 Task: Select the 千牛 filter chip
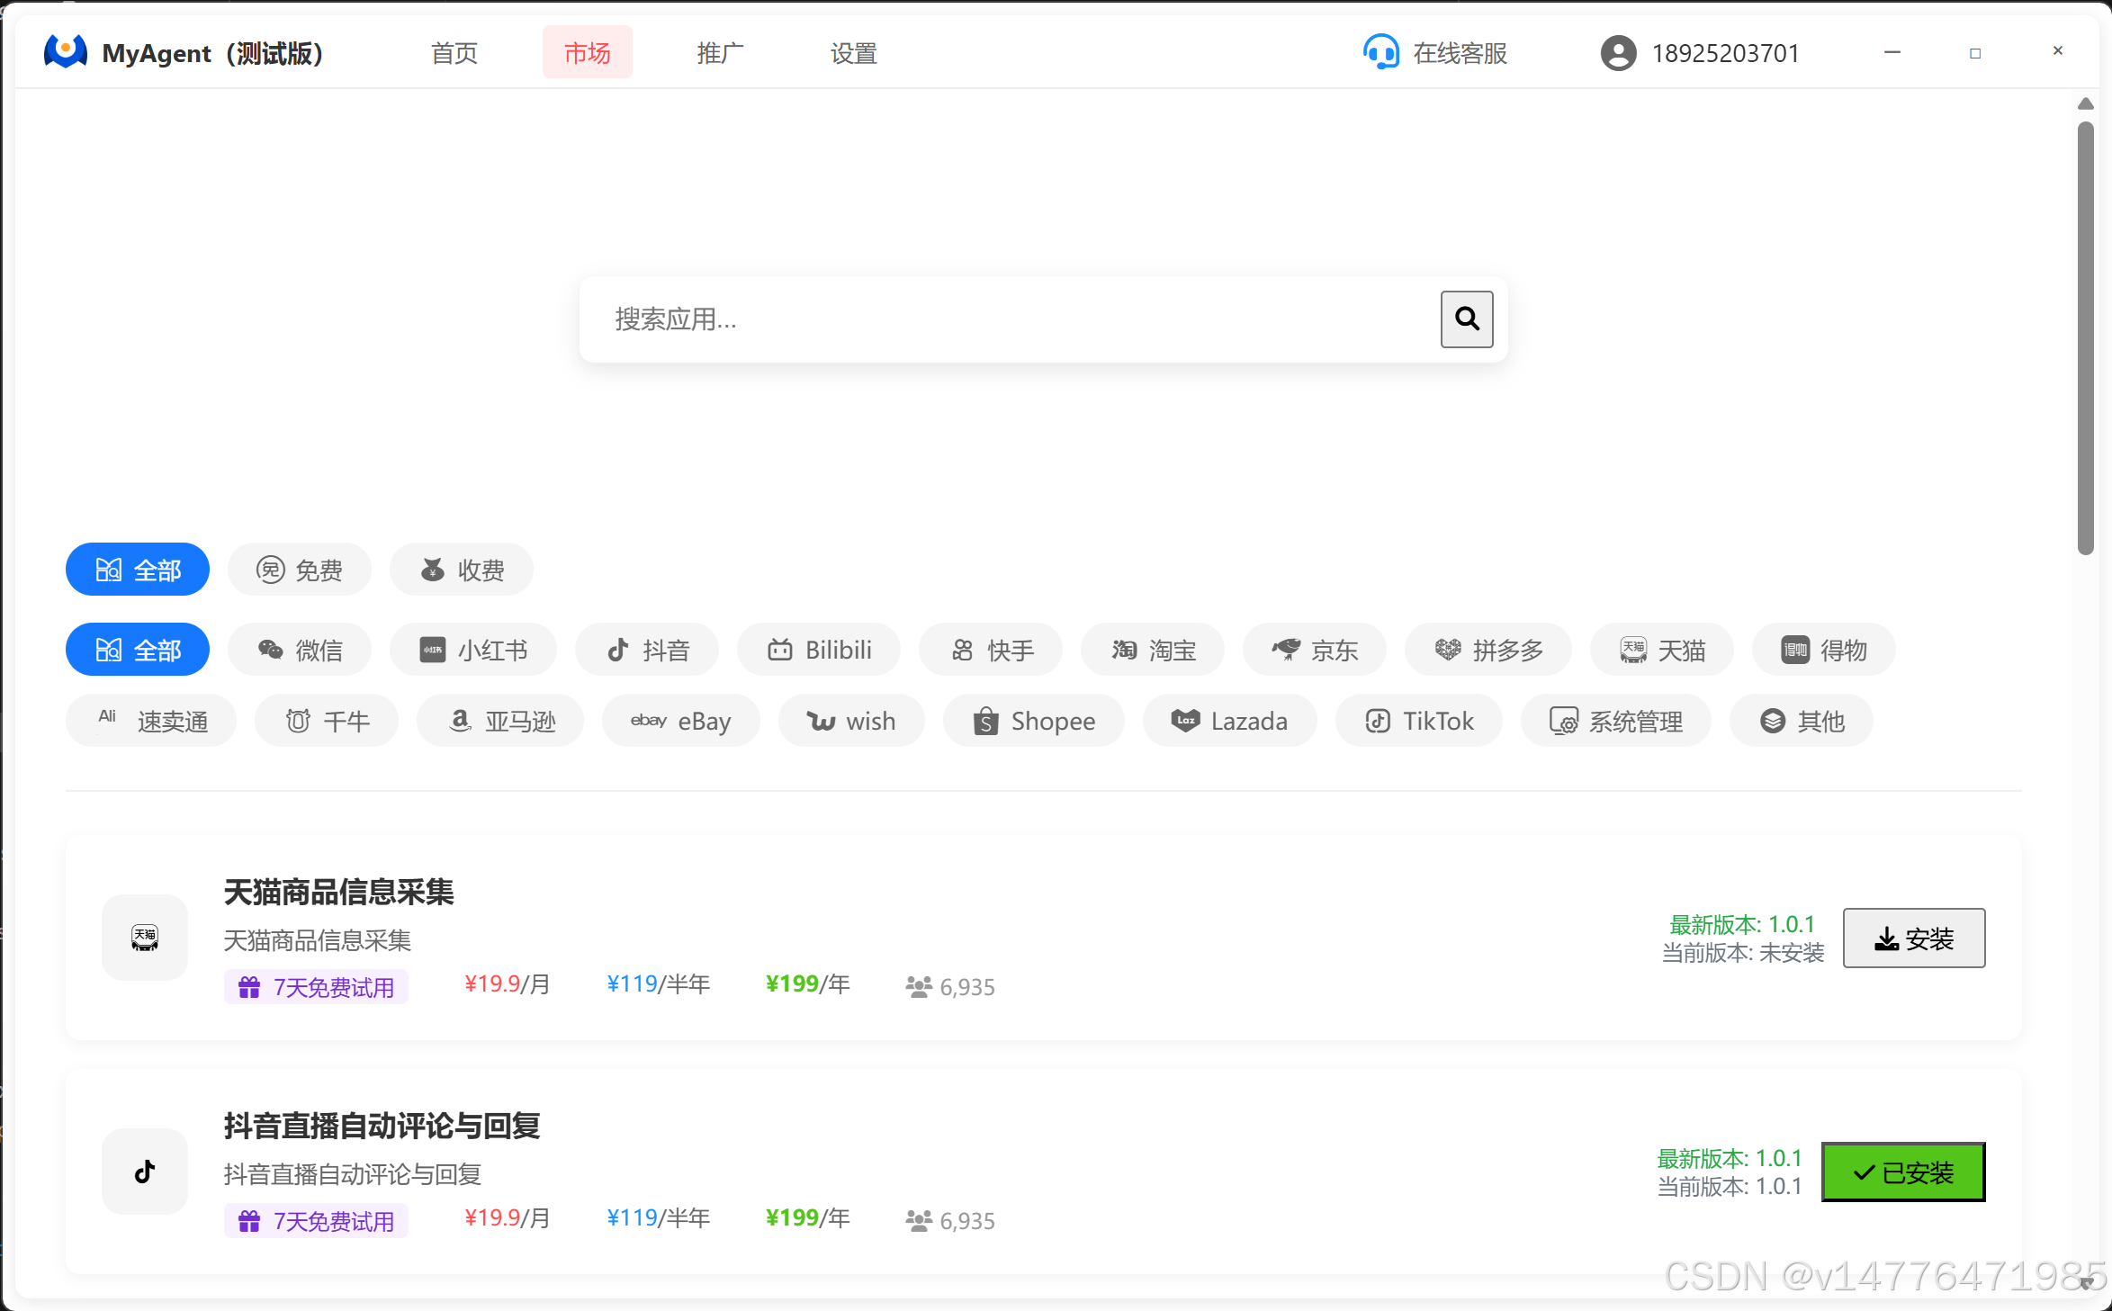pyautogui.click(x=327, y=721)
